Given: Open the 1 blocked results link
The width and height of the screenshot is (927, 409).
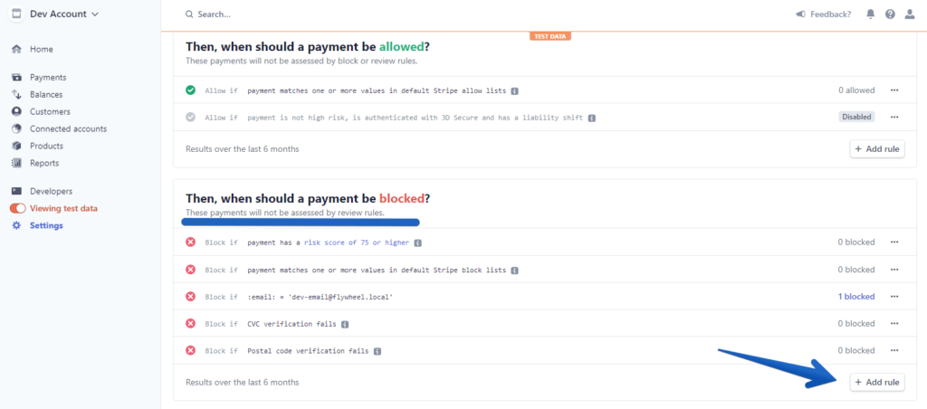Looking at the screenshot, I should tap(856, 297).
